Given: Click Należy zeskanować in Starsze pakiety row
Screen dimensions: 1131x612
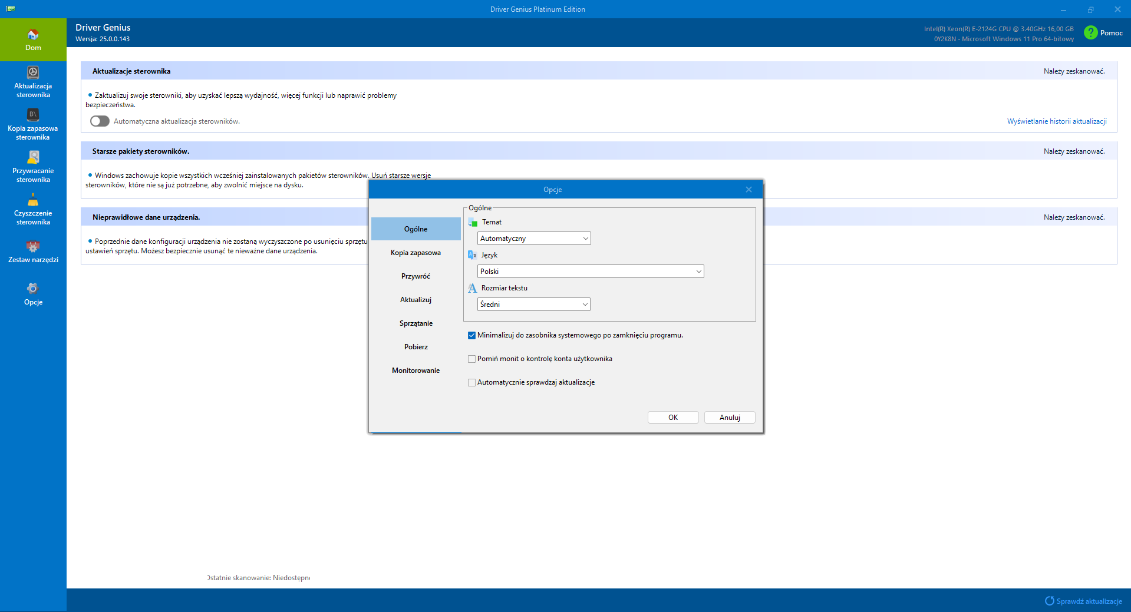Looking at the screenshot, I should [1074, 151].
